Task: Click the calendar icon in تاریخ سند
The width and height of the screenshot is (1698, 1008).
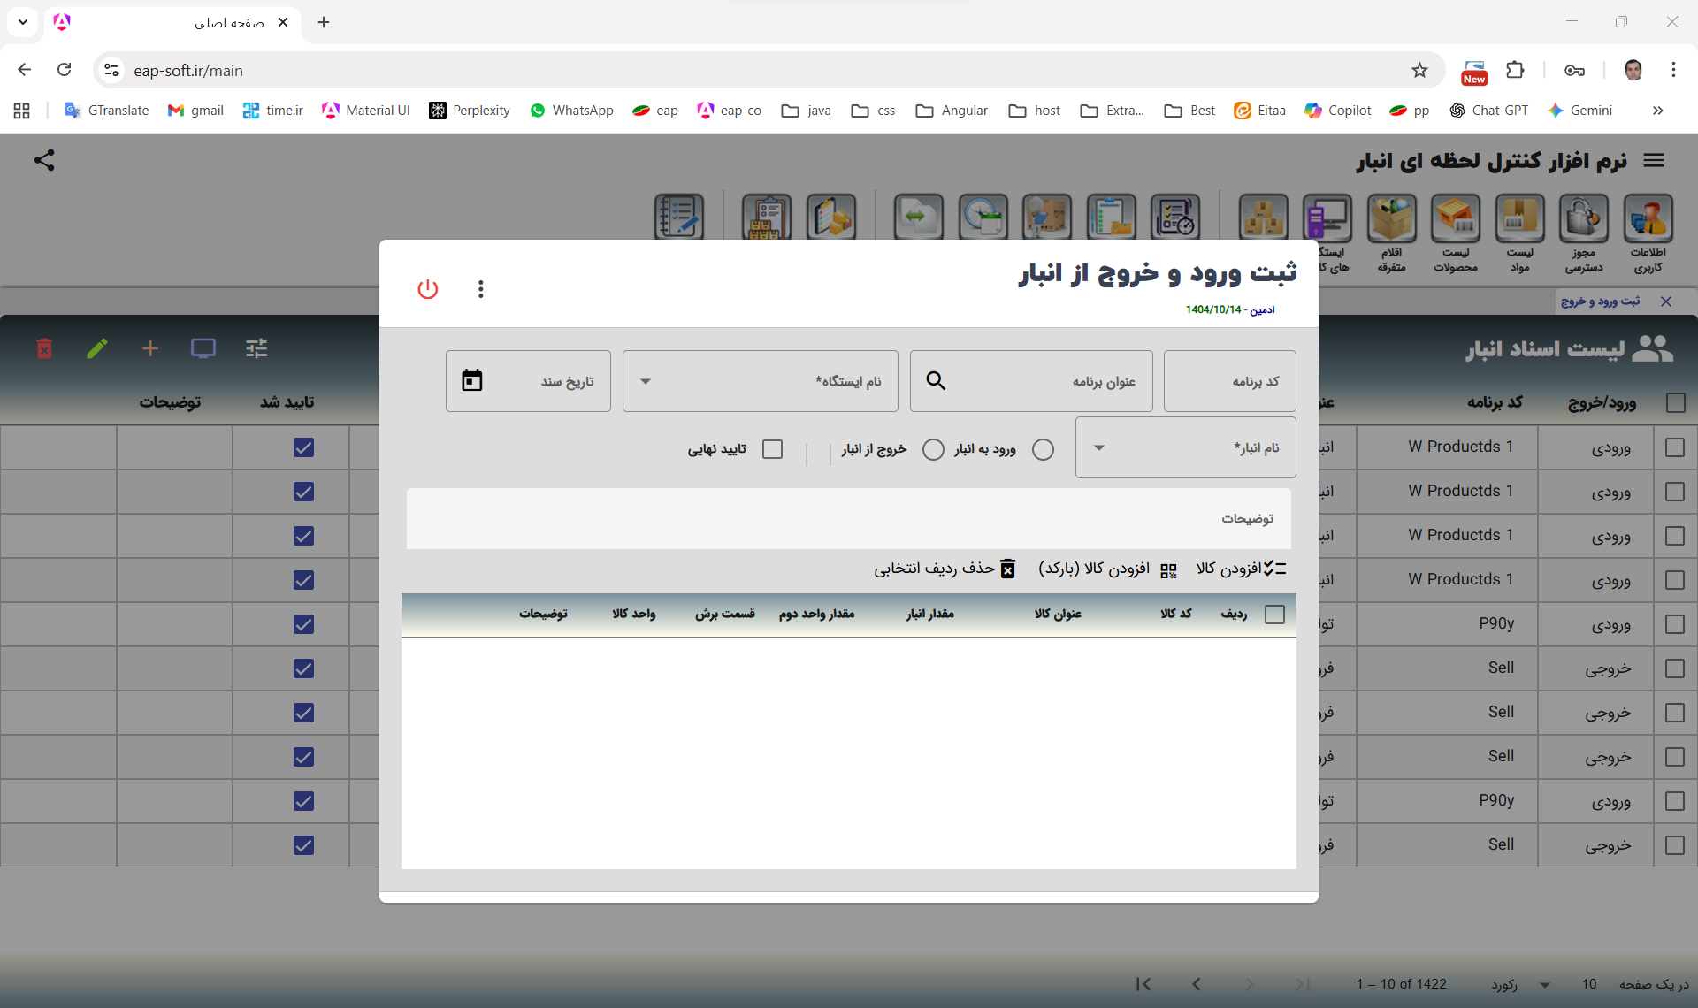Action: [x=472, y=381]
